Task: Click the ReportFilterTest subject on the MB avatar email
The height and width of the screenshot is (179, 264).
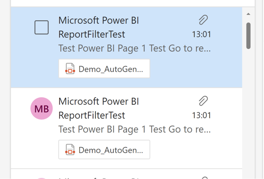Action: click(92, 116)
